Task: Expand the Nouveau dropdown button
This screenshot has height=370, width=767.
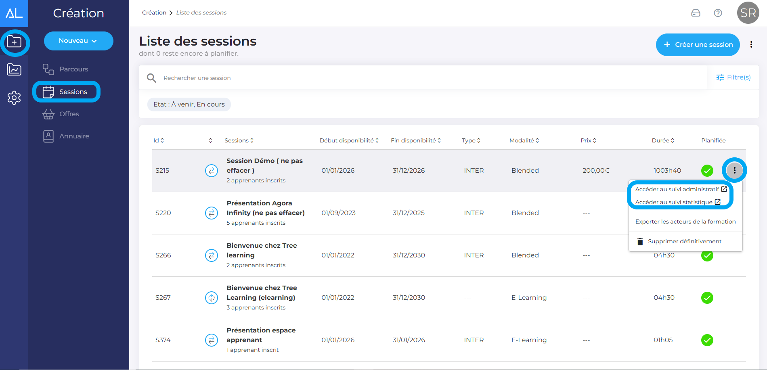Action: (x=78, y=41)
